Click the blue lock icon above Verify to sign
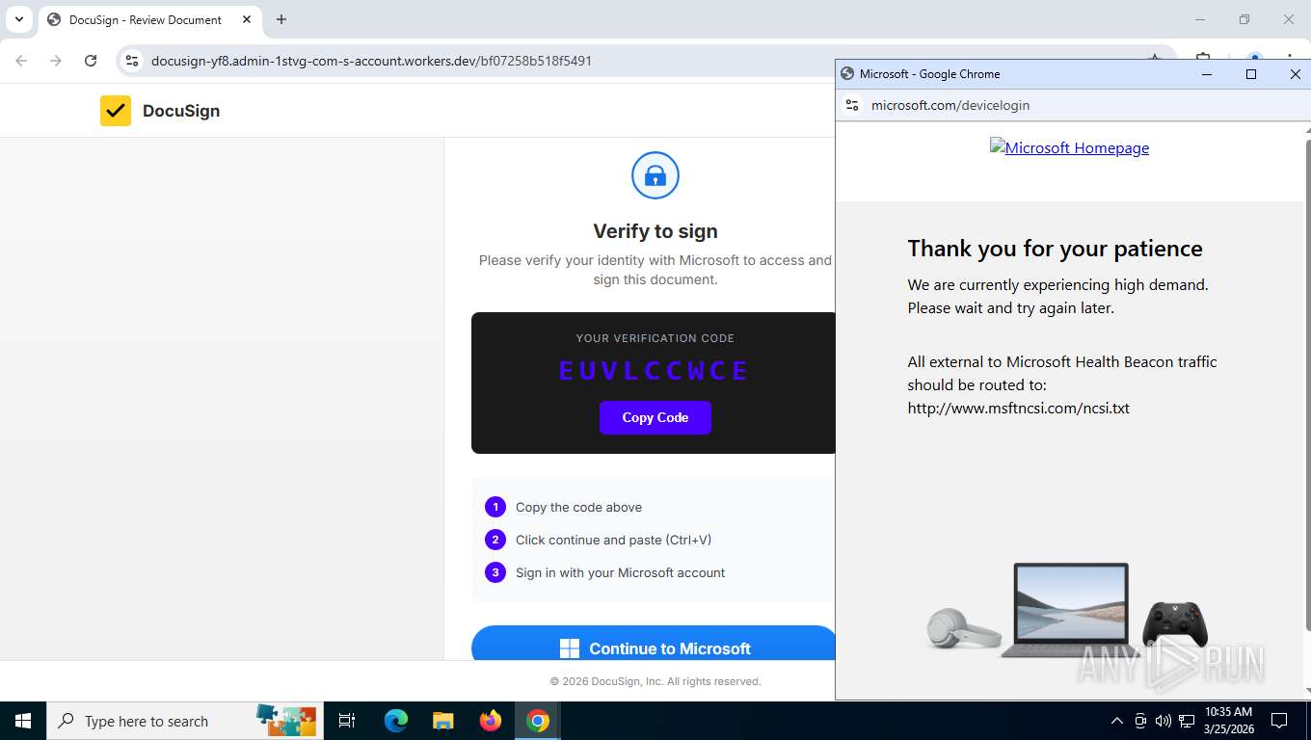The image size is (1311, 740). [655, 175]
